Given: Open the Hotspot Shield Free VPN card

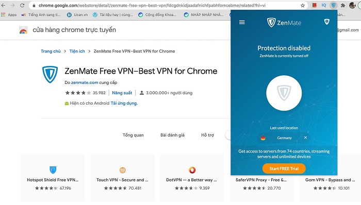Looking at the screenshot, I should point(53,178).
